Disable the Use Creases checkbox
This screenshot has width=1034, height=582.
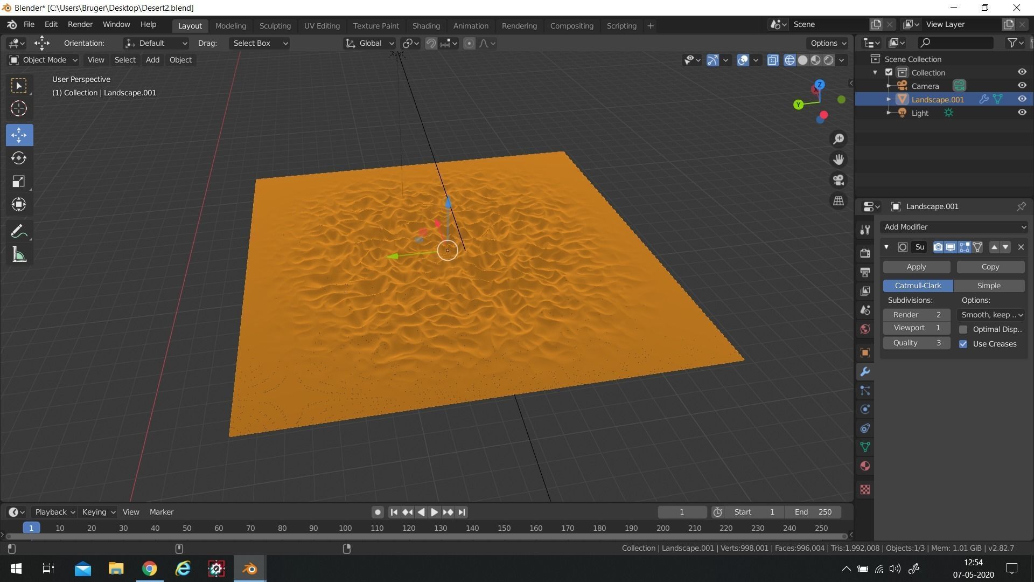(963, 344)
